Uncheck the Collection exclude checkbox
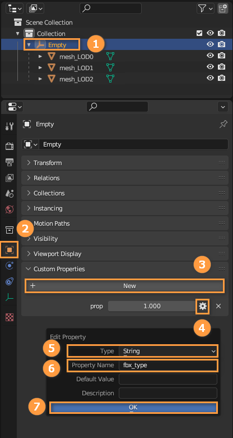Viewport: 233px width, 438px height. coord(199,34)
